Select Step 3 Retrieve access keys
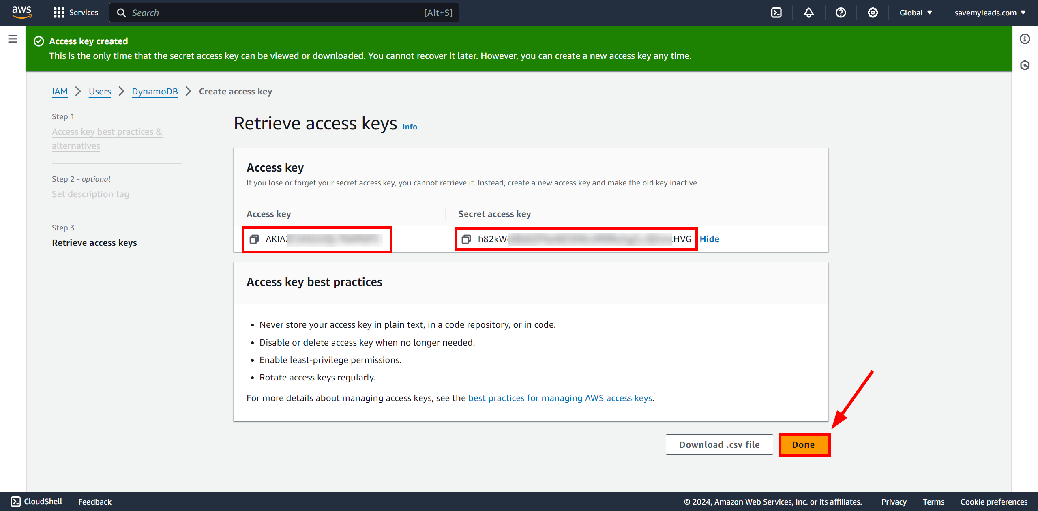1038x511 pixels. (x=94, y=243)
